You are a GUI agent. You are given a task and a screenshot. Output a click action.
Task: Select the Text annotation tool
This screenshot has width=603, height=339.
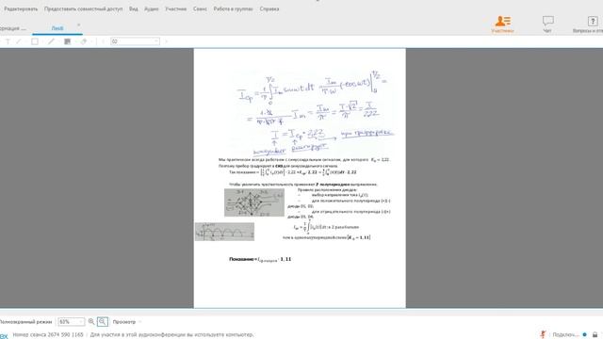8,41
